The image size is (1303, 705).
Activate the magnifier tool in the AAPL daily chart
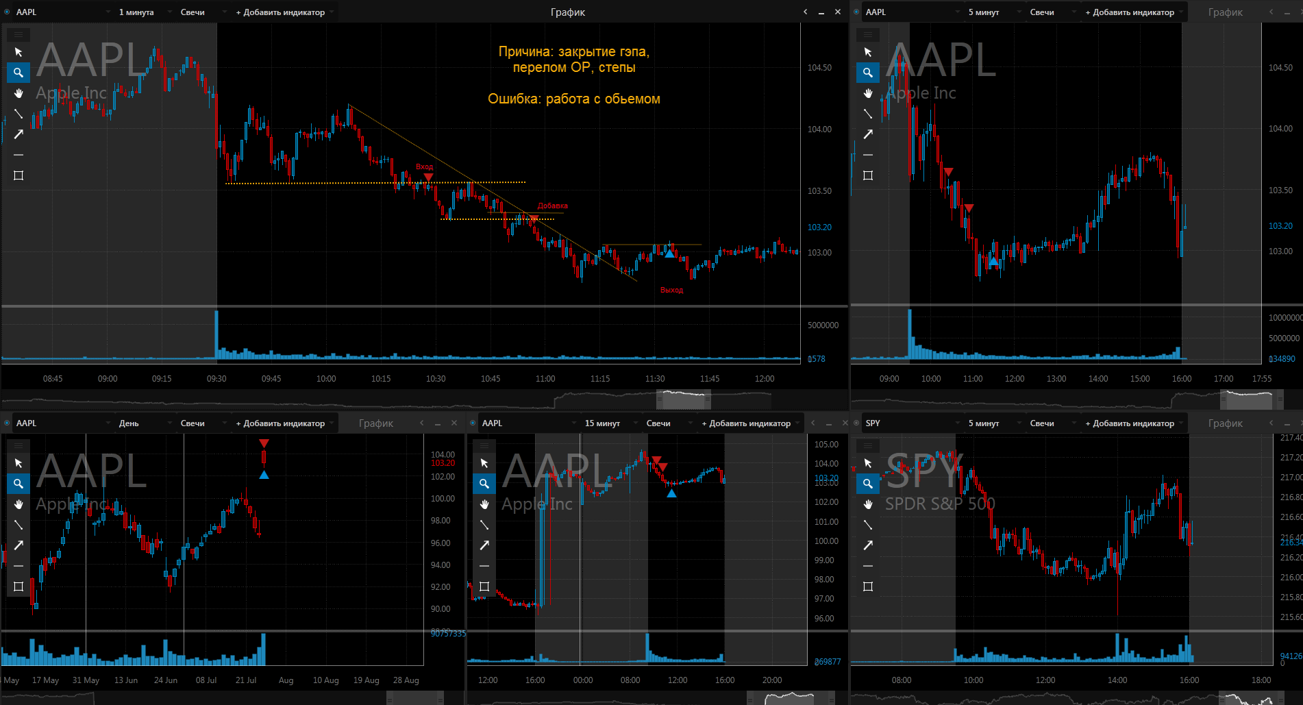pos(18,484)
